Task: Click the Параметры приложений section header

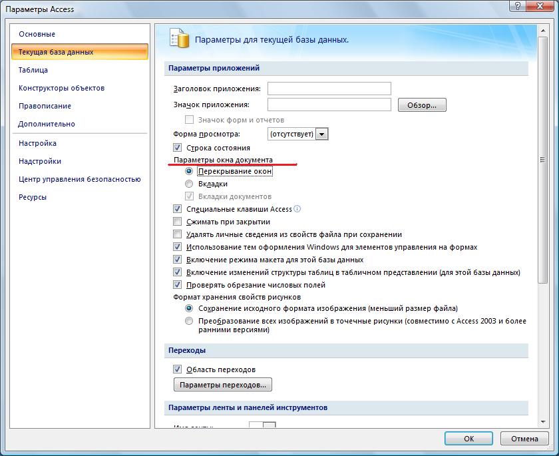Action: (x=346, y=68)
